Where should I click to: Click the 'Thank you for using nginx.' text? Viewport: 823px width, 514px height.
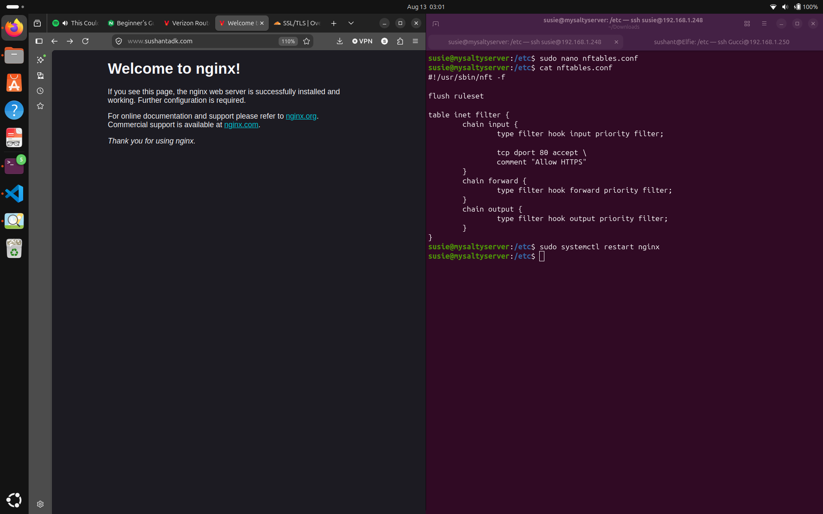tap(152, 141)
